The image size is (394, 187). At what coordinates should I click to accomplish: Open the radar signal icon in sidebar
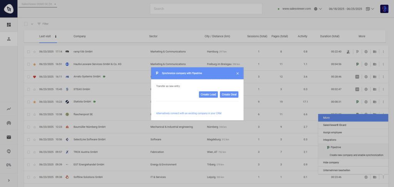click(x=9, y=123)
